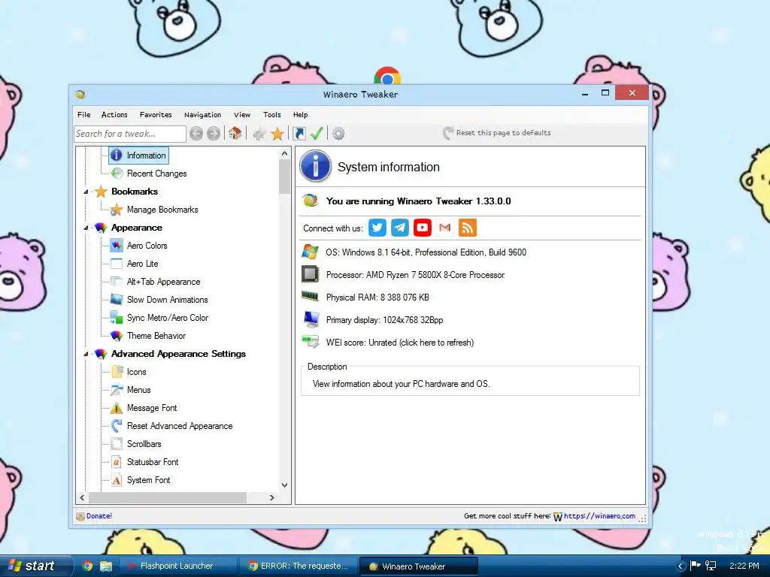Select Theme Behavior in the tree
Viewport: 770px width, 577px height.
click(156, 336)
